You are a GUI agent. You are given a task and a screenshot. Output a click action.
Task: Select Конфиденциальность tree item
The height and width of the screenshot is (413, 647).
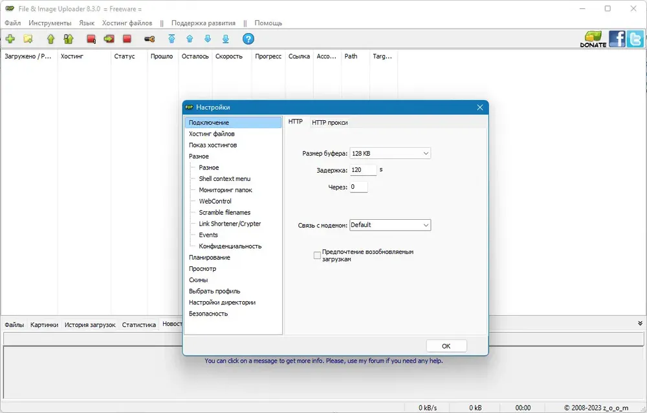pos(230,246)
